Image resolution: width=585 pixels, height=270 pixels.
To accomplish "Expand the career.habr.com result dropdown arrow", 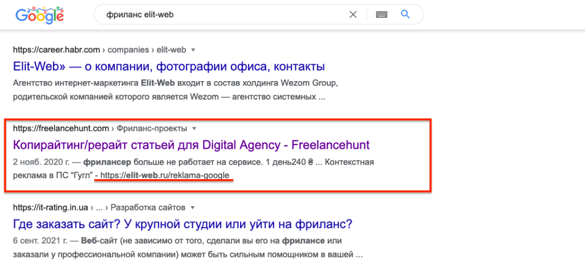I will [x=193, y=50].
